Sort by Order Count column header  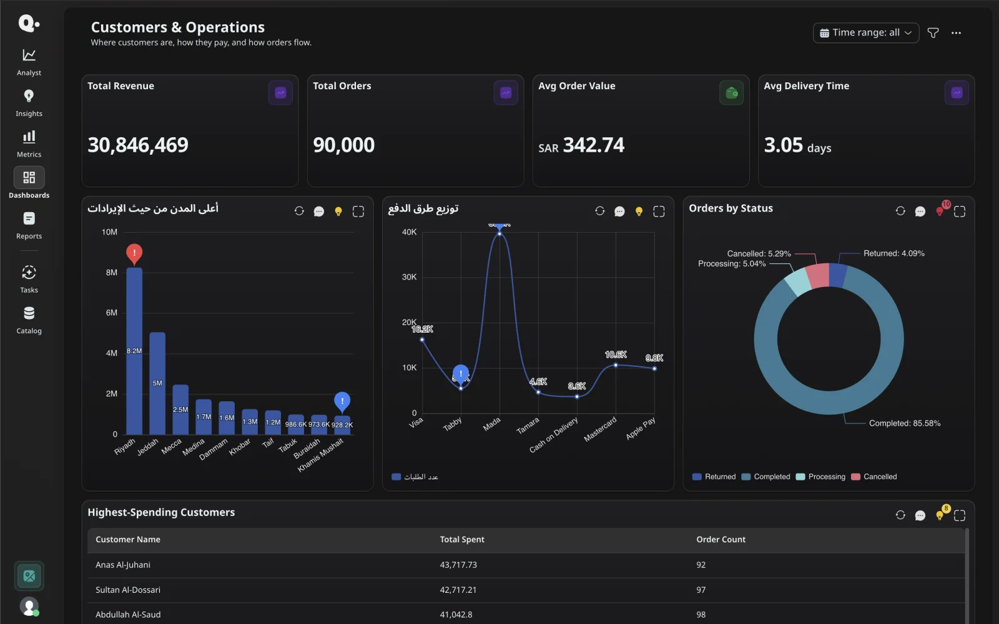(721, 539)
